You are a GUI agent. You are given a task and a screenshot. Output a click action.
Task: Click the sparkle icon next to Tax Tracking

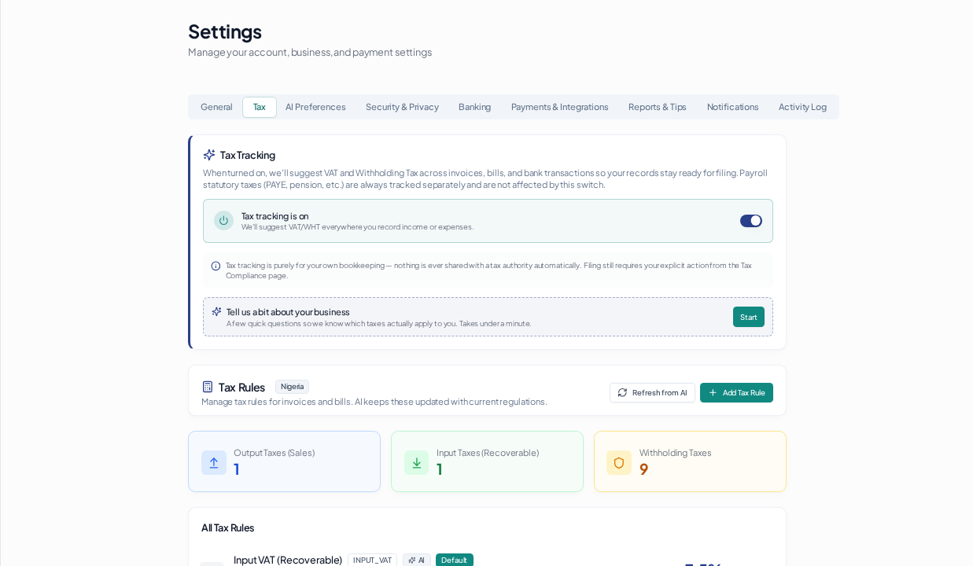(209, 155)
